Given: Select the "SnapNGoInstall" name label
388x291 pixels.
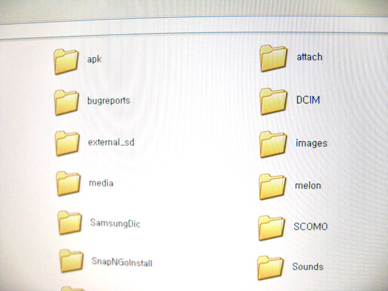Looking at the screenshot, I should point(121,263).
